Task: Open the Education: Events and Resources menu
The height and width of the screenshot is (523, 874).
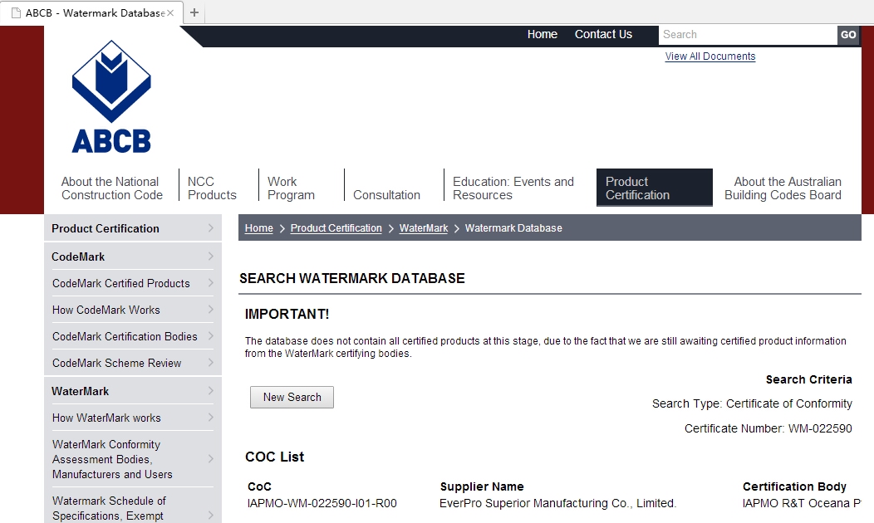Action: (513, 188)
